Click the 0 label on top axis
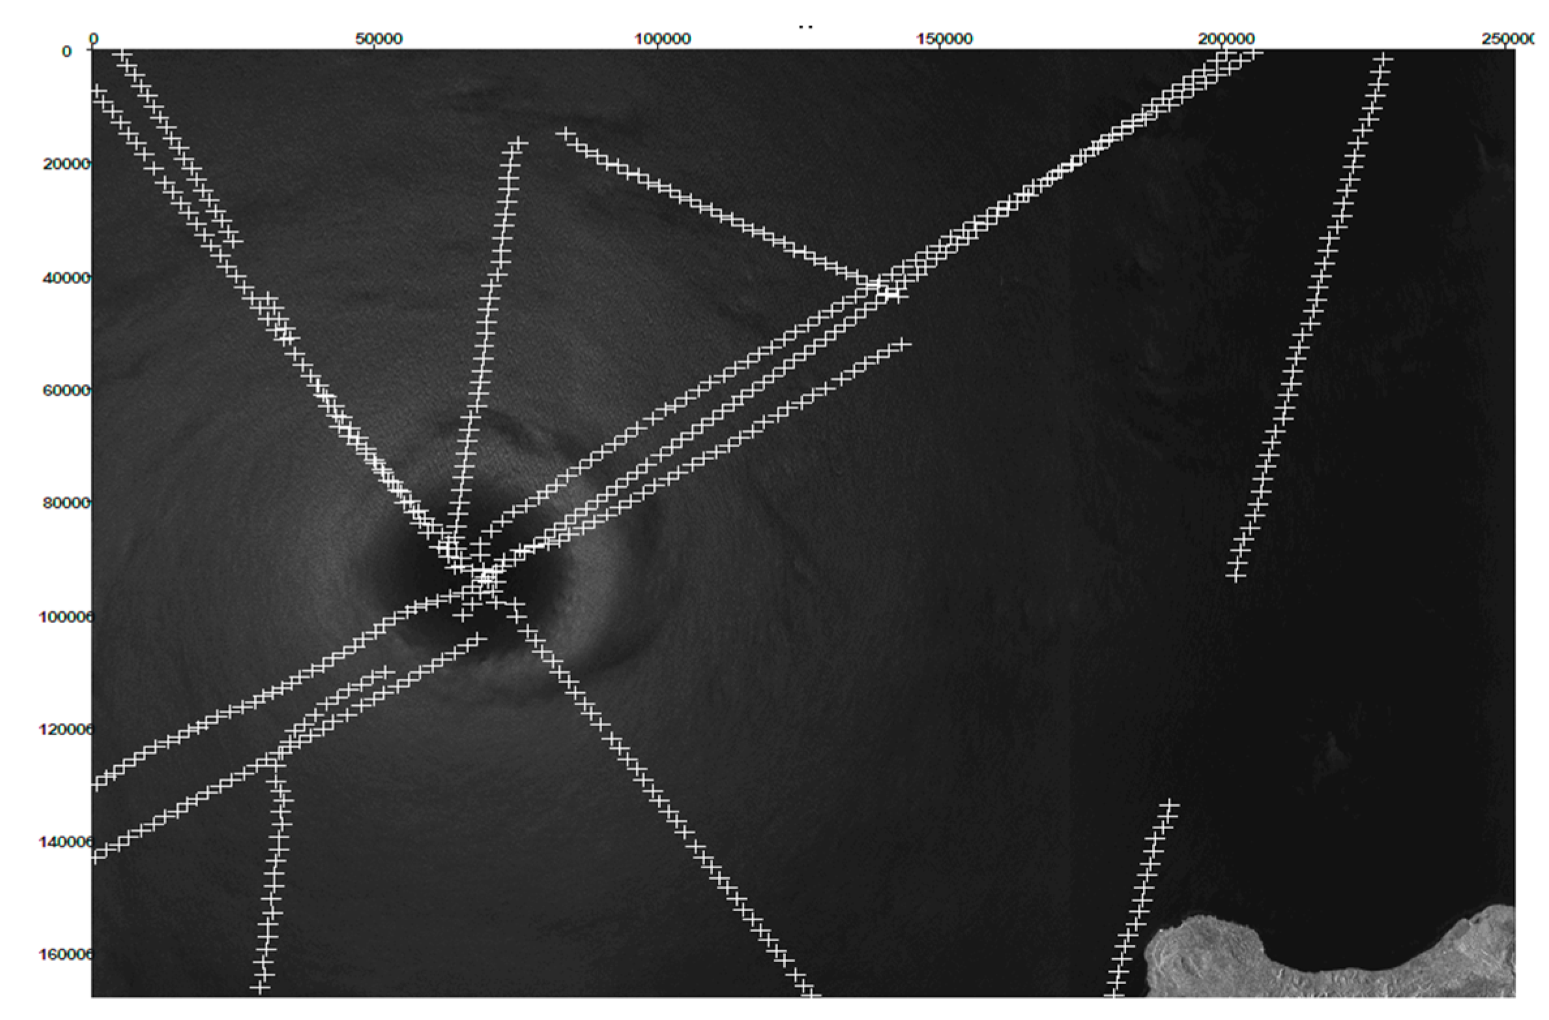Viewport: 1549px width, 1020px height. point(94,39)
